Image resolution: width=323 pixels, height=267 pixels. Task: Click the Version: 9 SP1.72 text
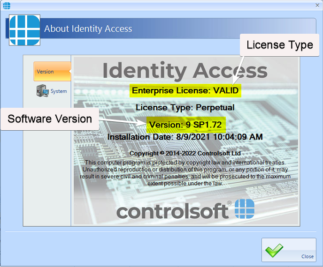pos(185,125)
